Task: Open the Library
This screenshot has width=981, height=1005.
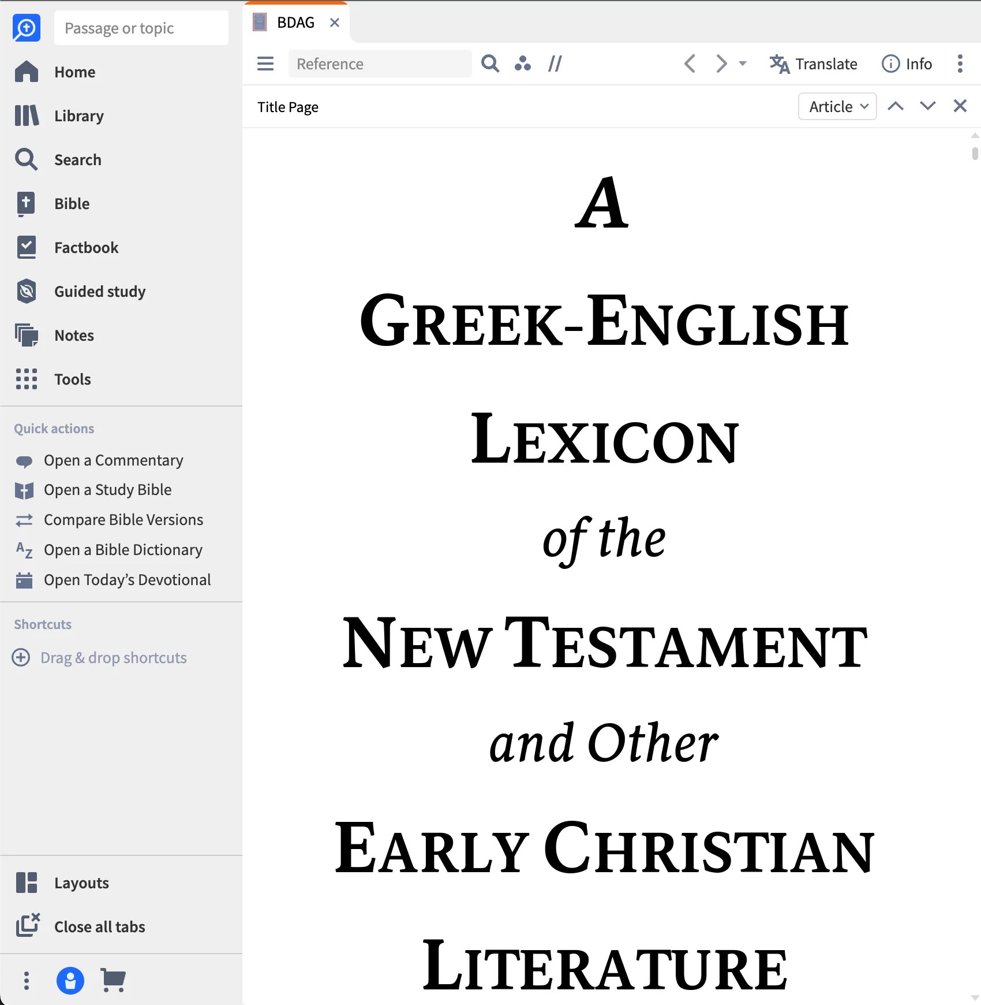Action: 78,116
